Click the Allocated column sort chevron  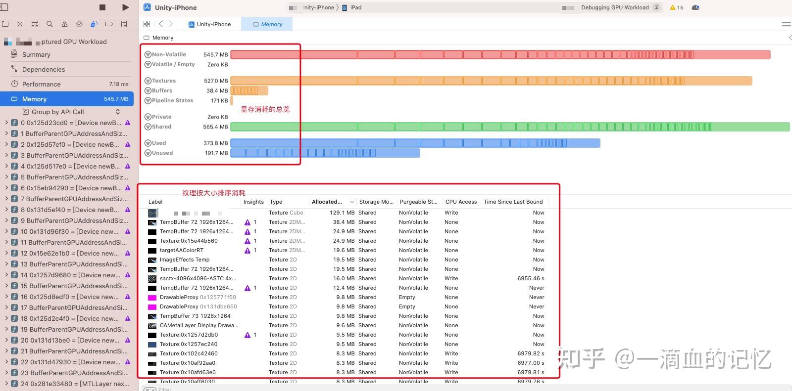pyautogui.click(x=352, y=202)
